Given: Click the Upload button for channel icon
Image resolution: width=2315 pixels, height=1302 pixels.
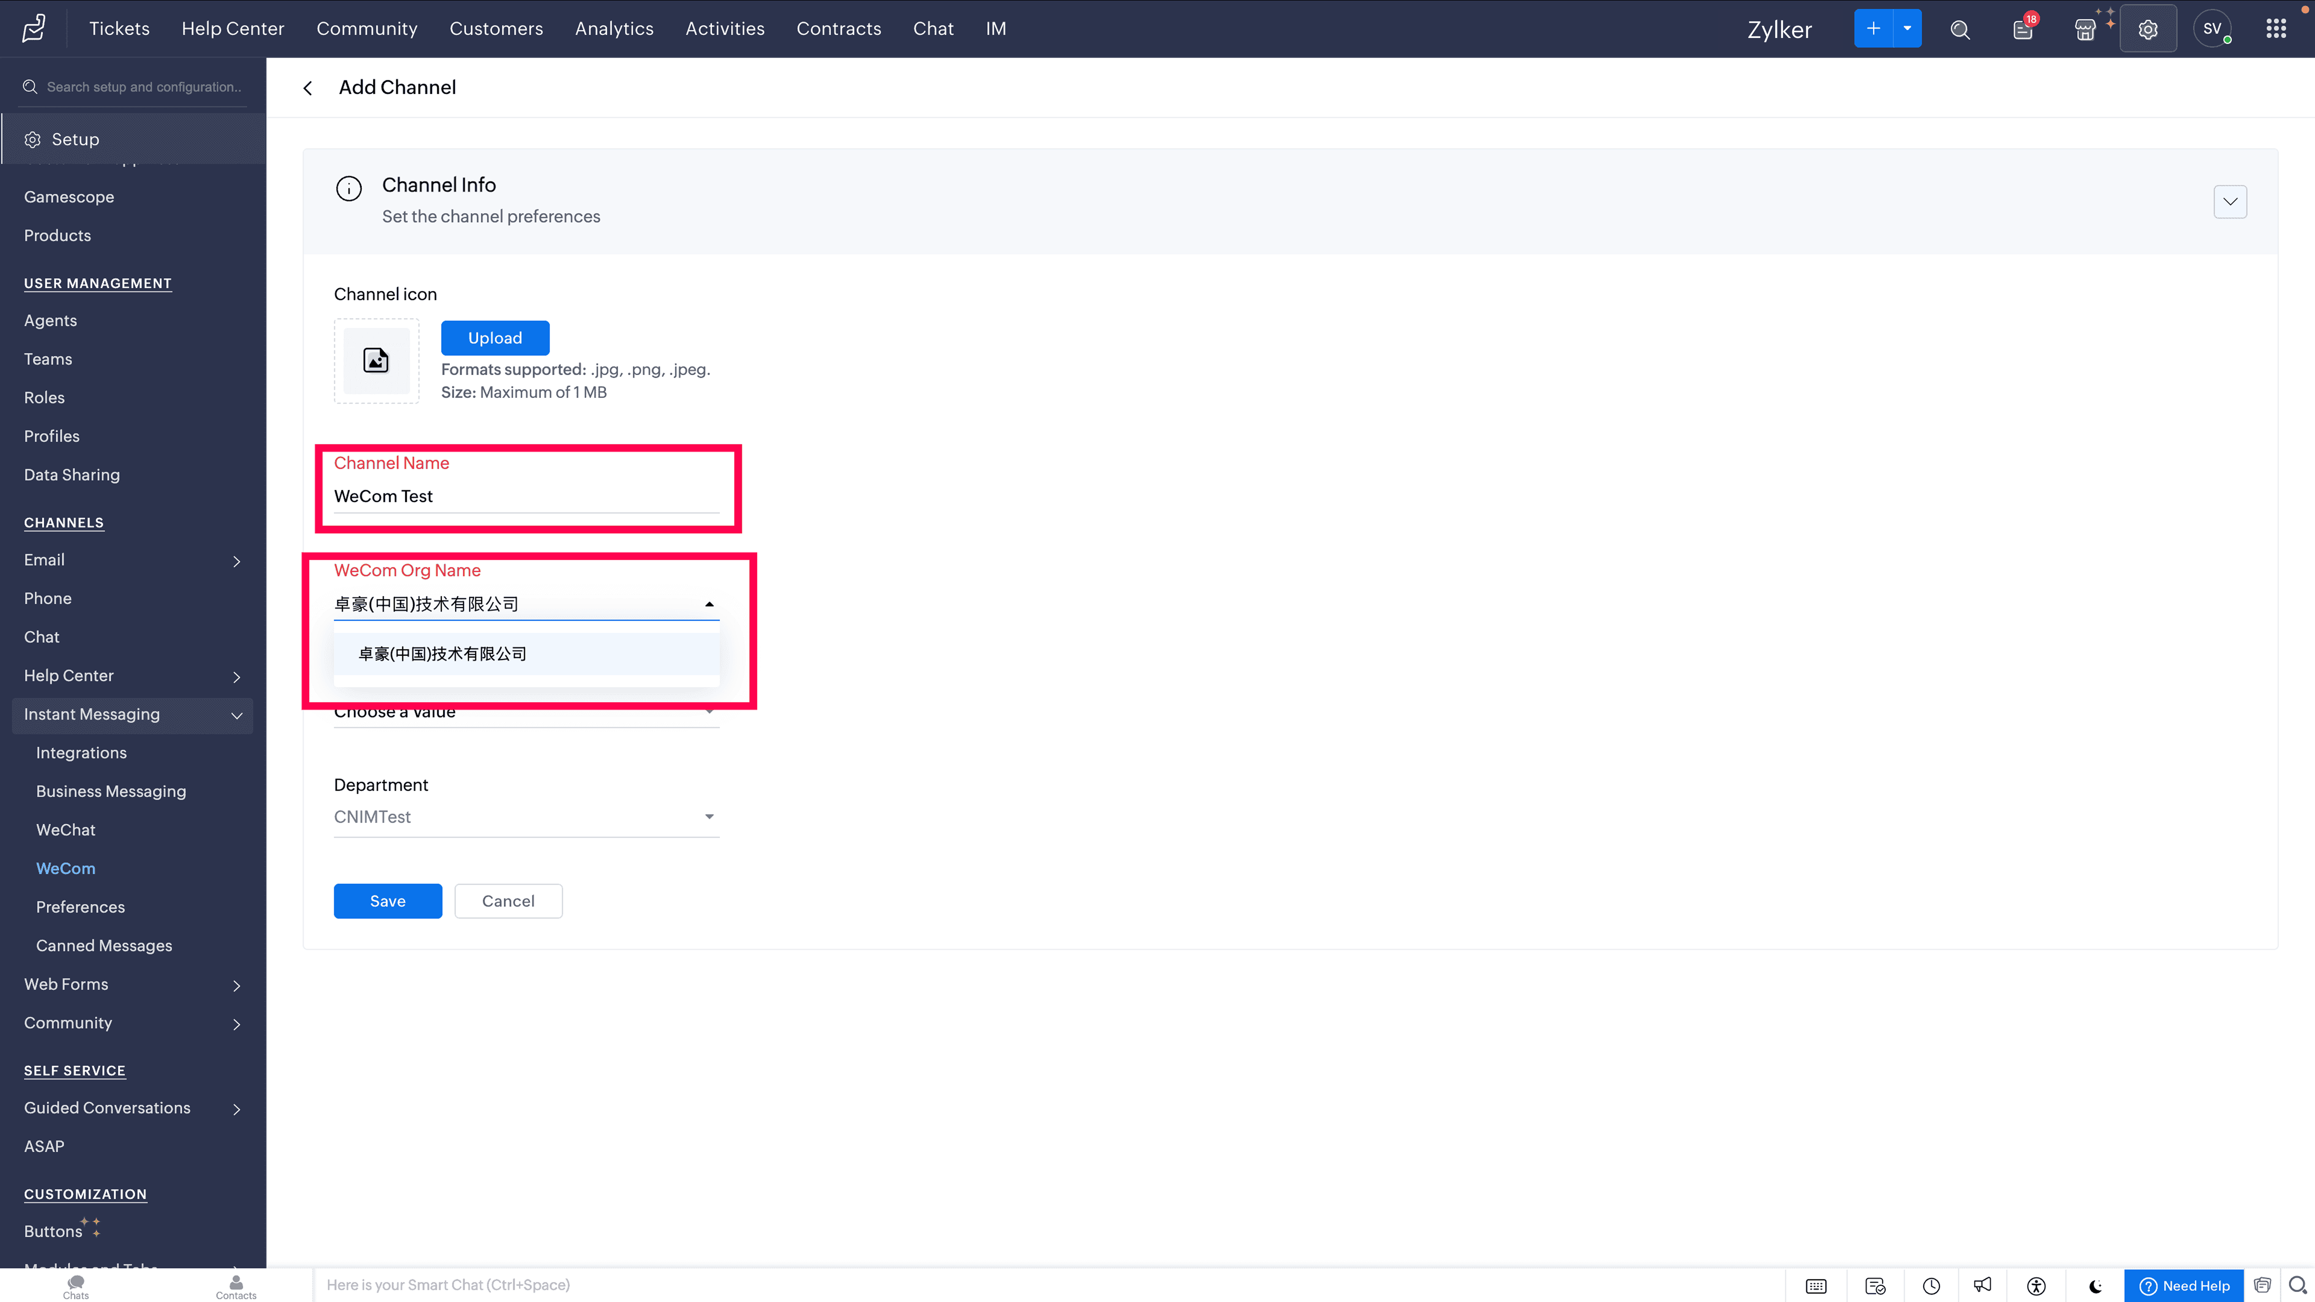Looking at the screenshot, I should pyautogui.click(x=494, y=338).
